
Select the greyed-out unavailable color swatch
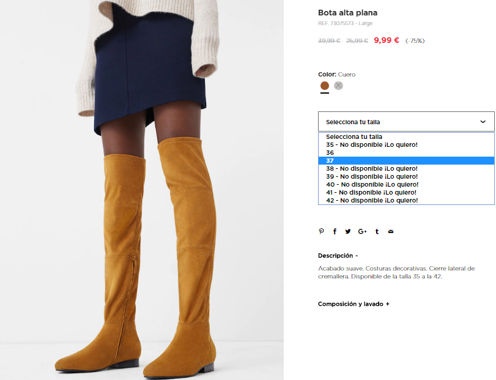(x=338, y=86)
